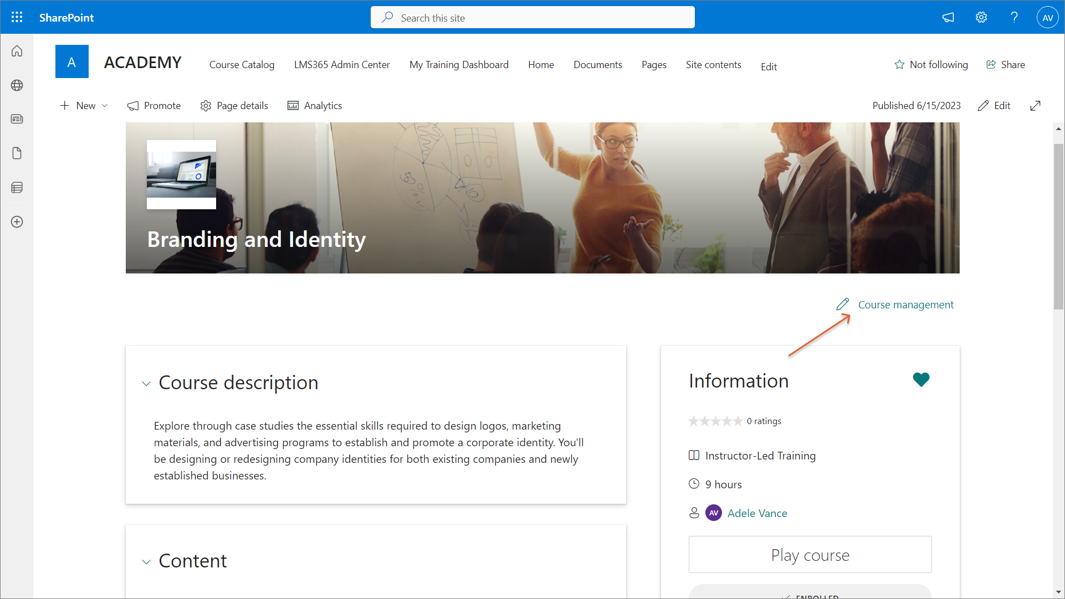1065x599 pixels.
Task: Collapse the Course description section
Action: click(146, 384)
